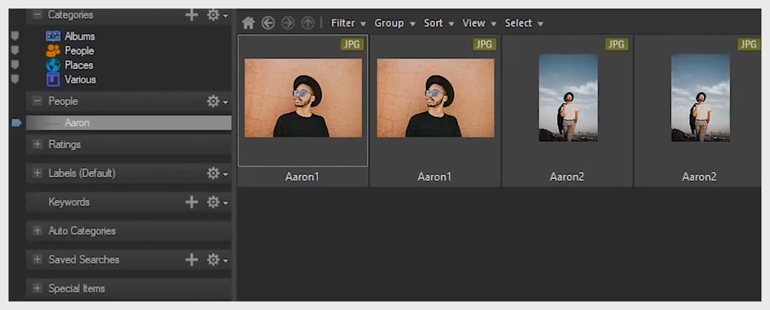Expand the Special Items section
This screenshot has height=310, width=770.
(x=37, y=289)
